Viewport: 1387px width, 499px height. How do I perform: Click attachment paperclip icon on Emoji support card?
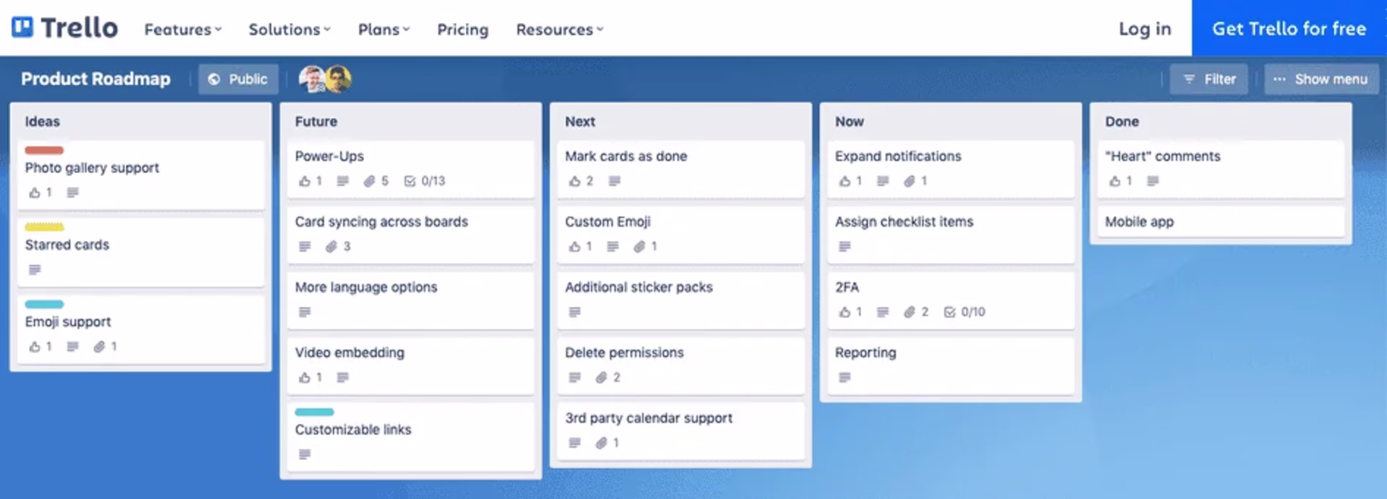(x=99, y=347)
